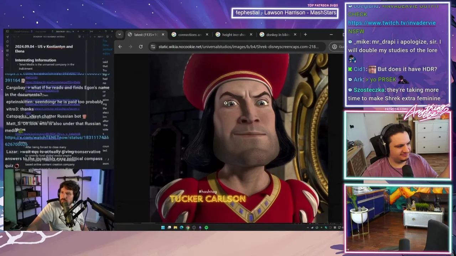Screen dimensions: 456x256
Task: Switch to the 'donkey in bikin' Google tab
Action: tap(278, 34)
